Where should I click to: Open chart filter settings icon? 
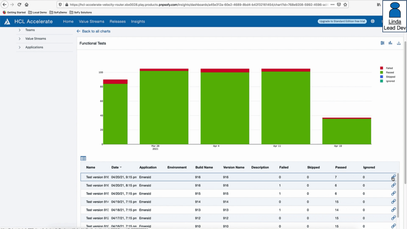382,43
